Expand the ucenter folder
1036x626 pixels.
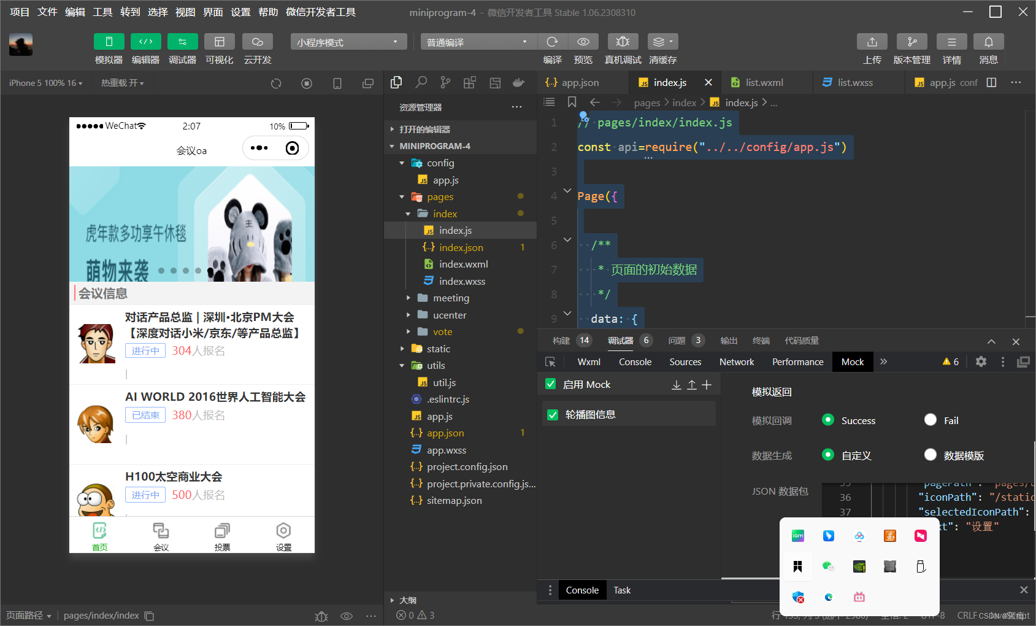[x=460, y=315]
